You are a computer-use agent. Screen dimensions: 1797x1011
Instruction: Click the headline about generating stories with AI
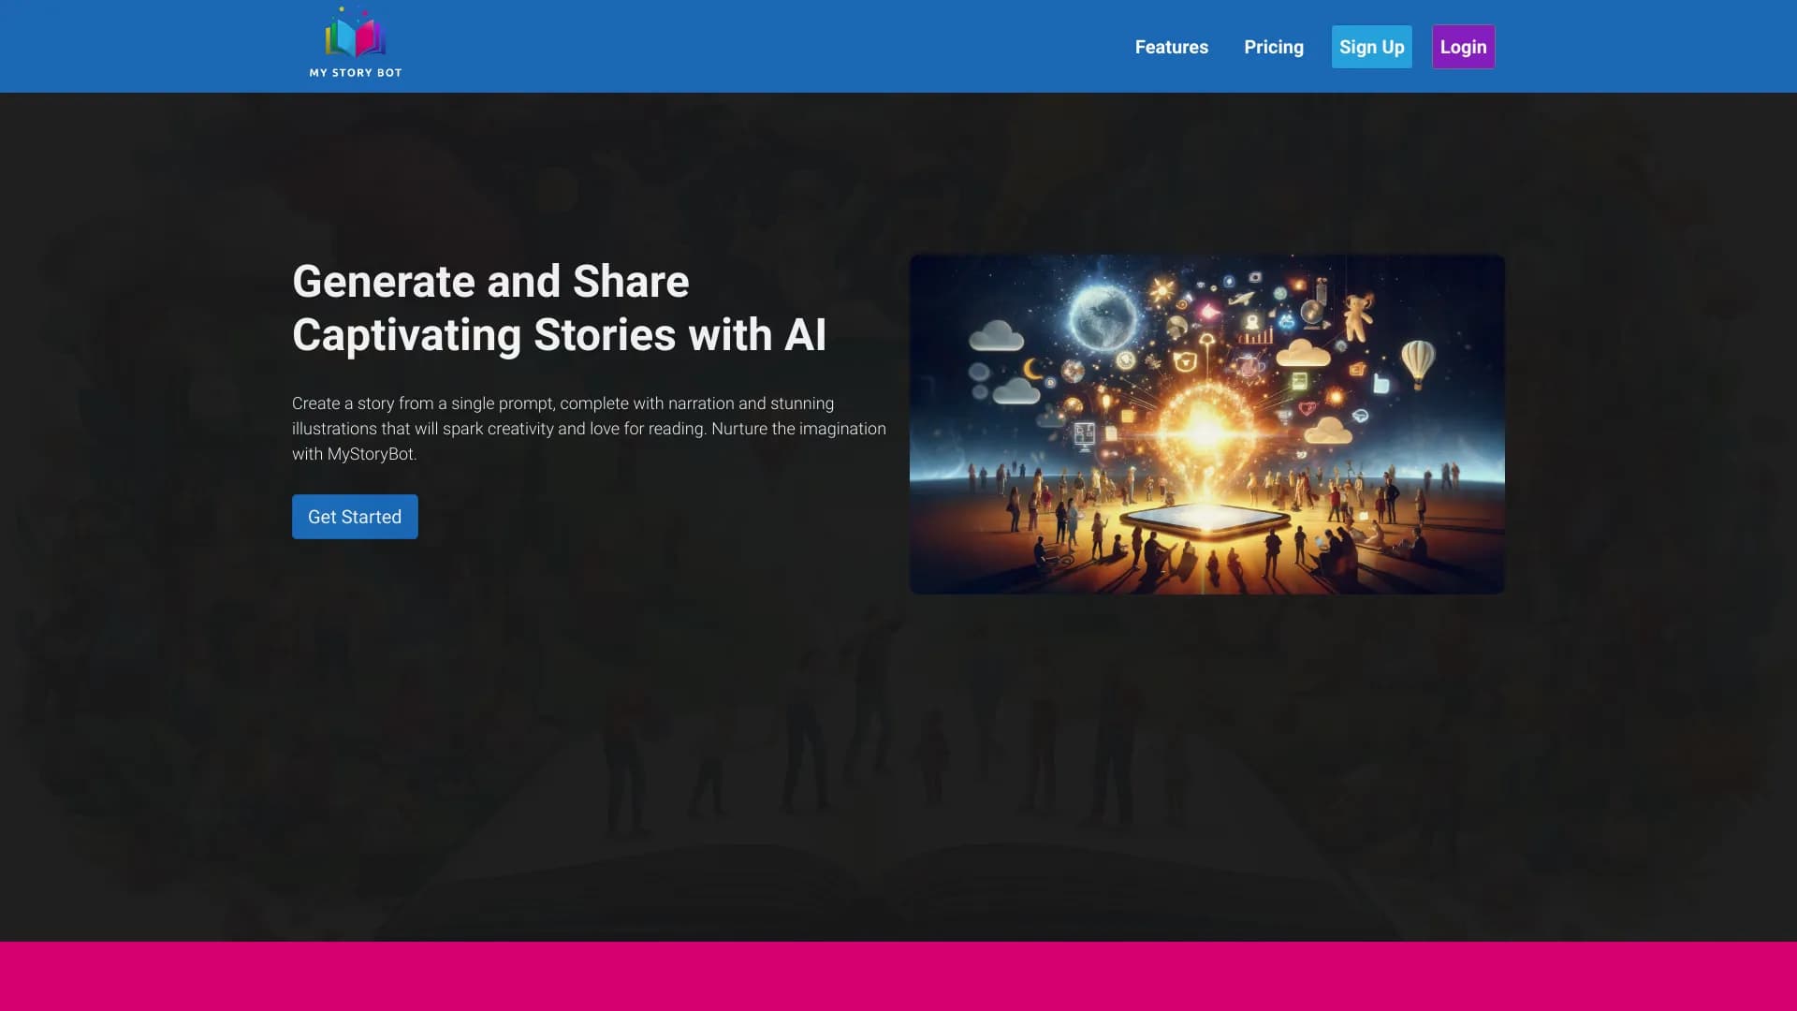560,307
